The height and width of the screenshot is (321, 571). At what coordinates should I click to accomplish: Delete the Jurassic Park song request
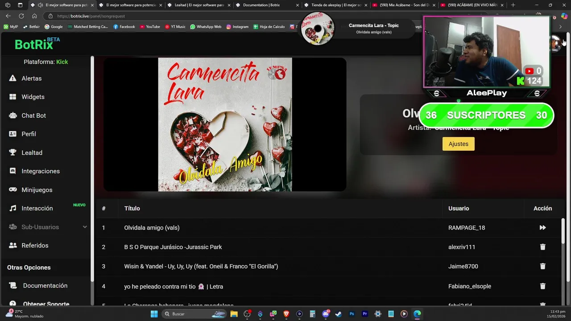coord(542,247)
